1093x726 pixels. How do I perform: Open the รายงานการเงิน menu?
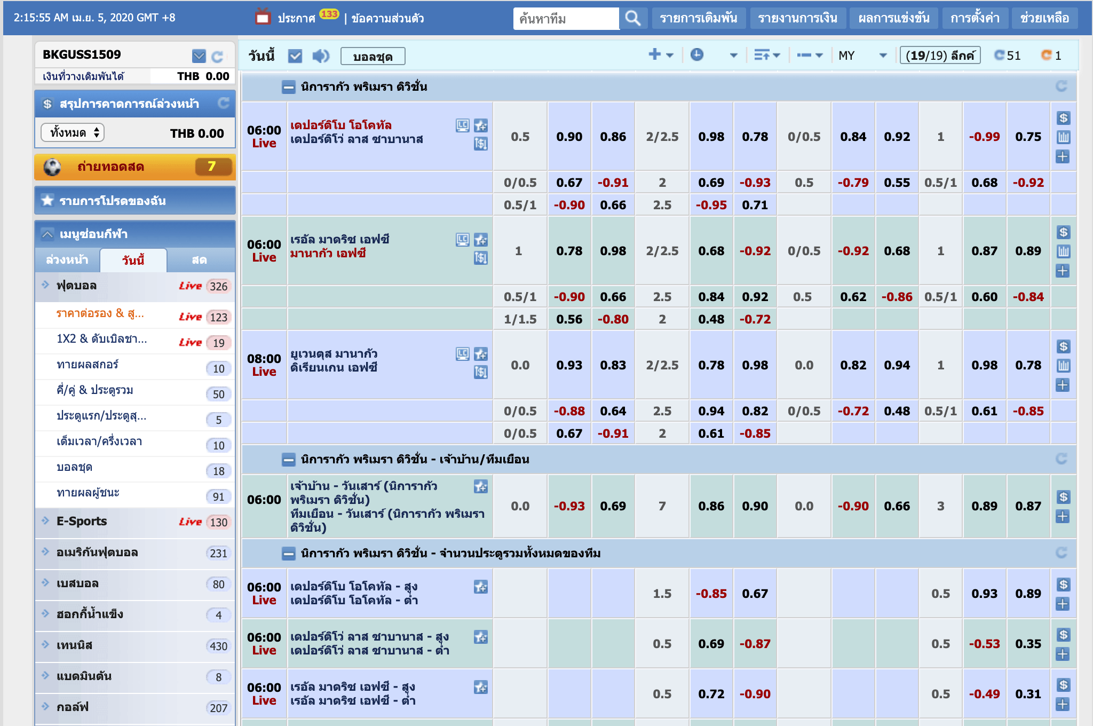coord(797,18)
